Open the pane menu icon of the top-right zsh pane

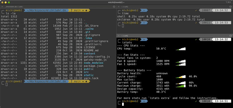(231, 7)
